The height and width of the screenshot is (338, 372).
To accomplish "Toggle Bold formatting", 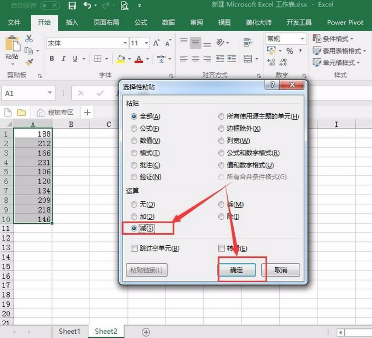I will click(x=52, y=59).
